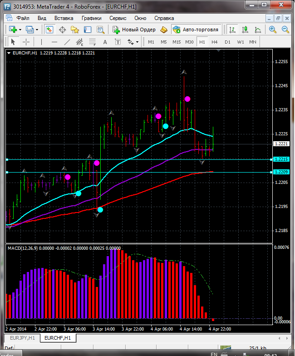Select the H4 timeframe button
Screen dimensions: 295x356
pos(215,42)
